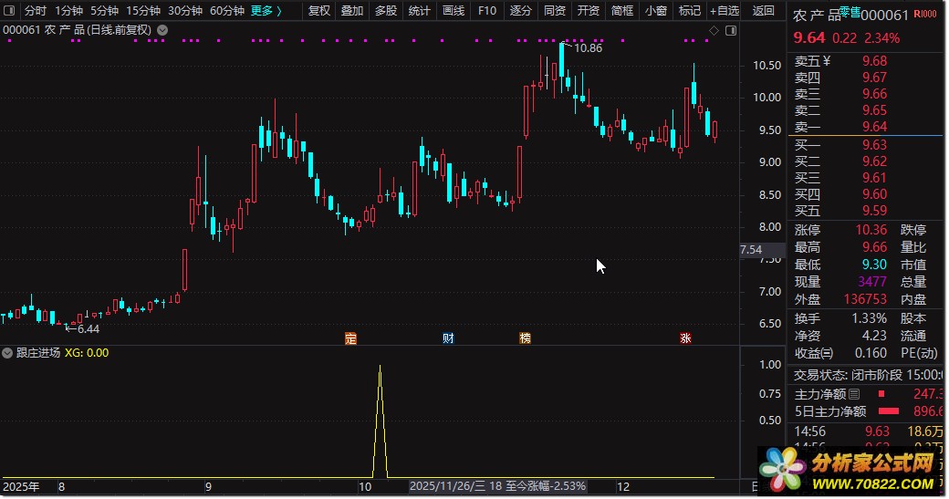Click 5日主力净额 row
The height and width of the screenshot is (499, 949).
tap(868, 412)
